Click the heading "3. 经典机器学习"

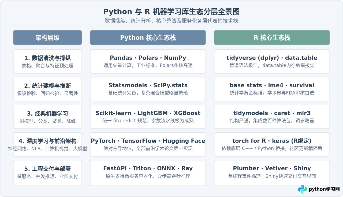(x=47, y=113)
